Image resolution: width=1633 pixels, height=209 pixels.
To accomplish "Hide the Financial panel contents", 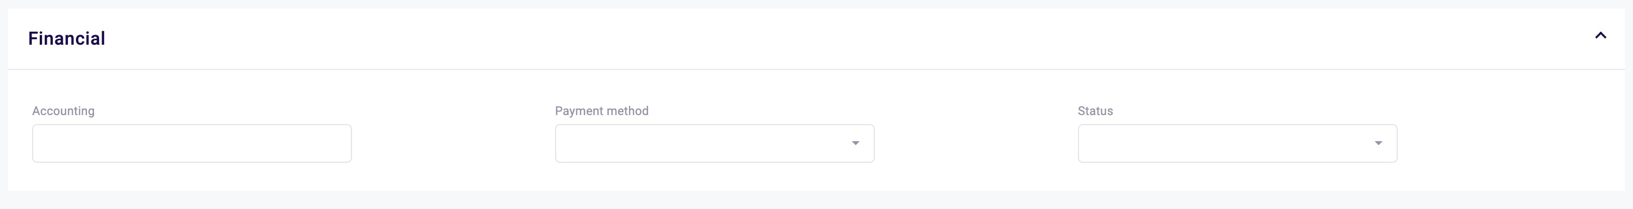I will point(1600,36).
